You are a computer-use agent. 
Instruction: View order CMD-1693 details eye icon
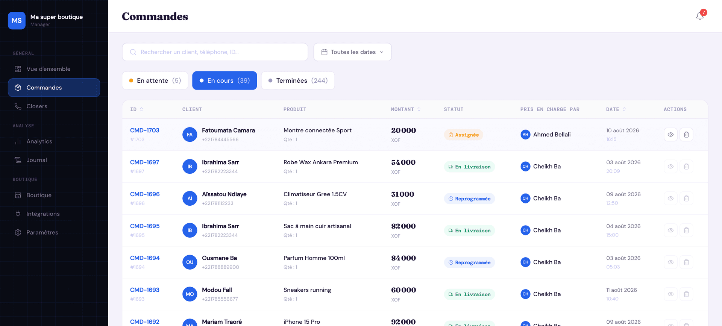click(x=670, y=294)
